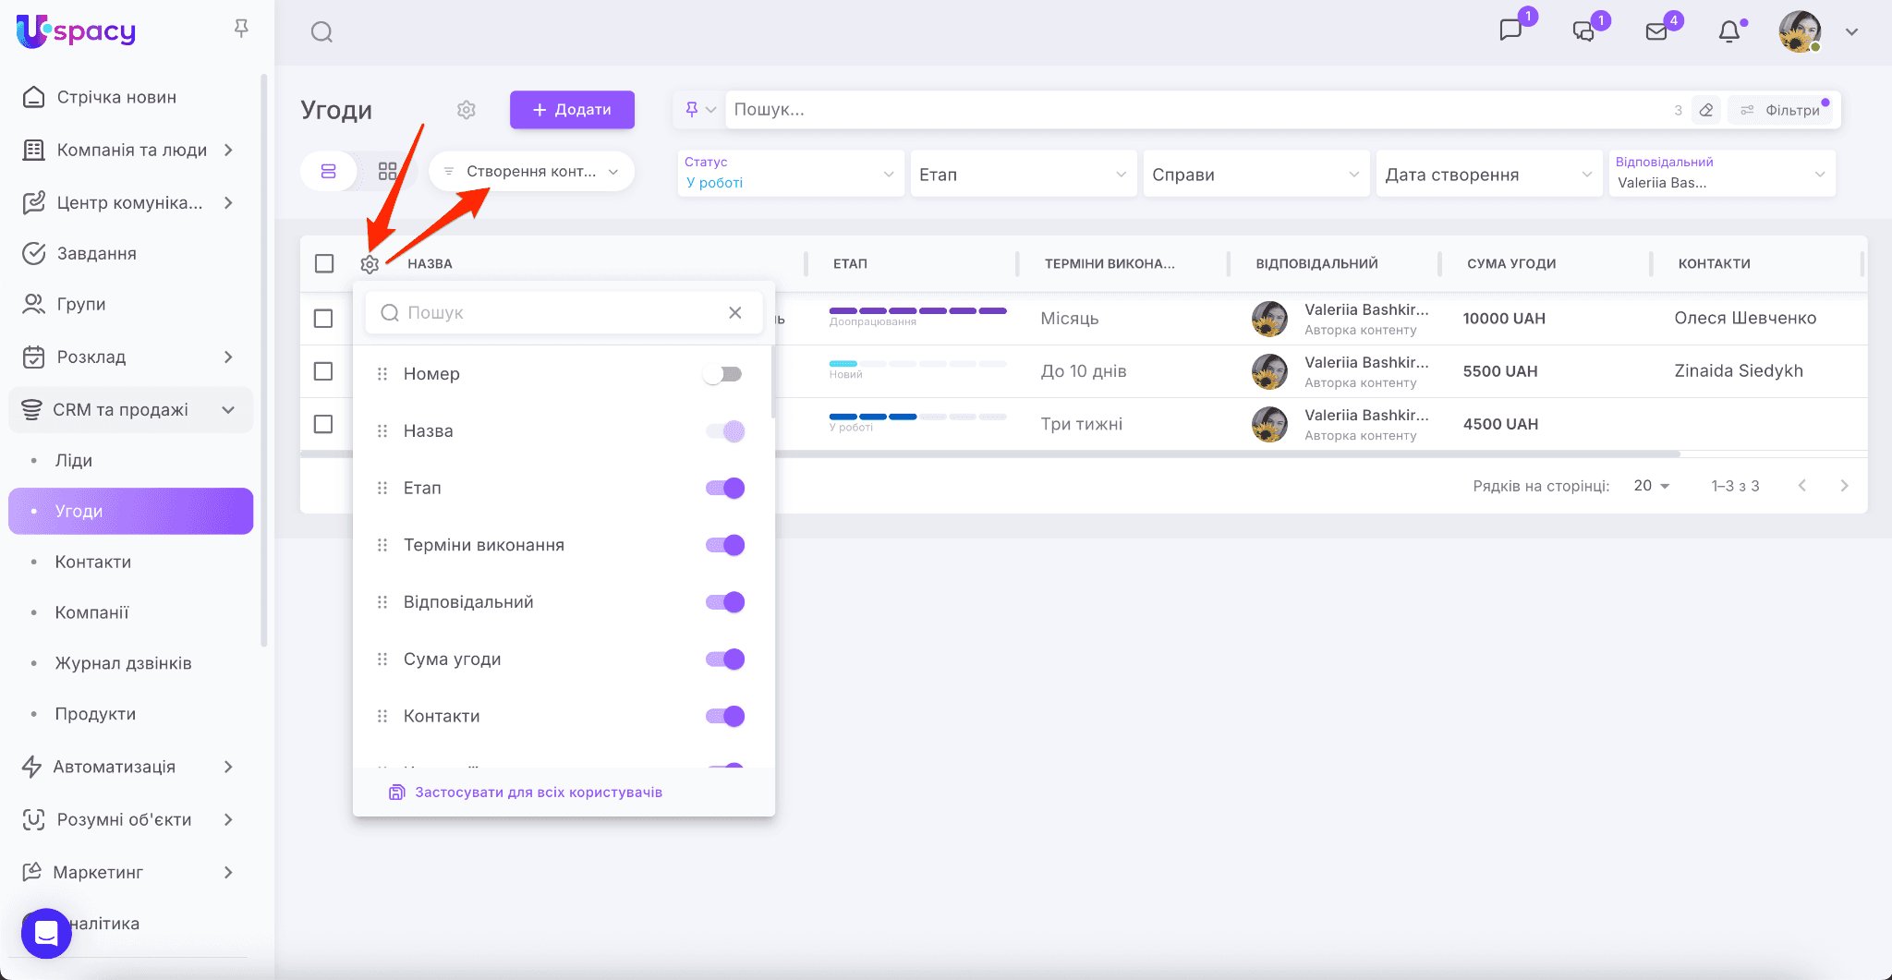Change rows per page dropdown

[1651, 486]
